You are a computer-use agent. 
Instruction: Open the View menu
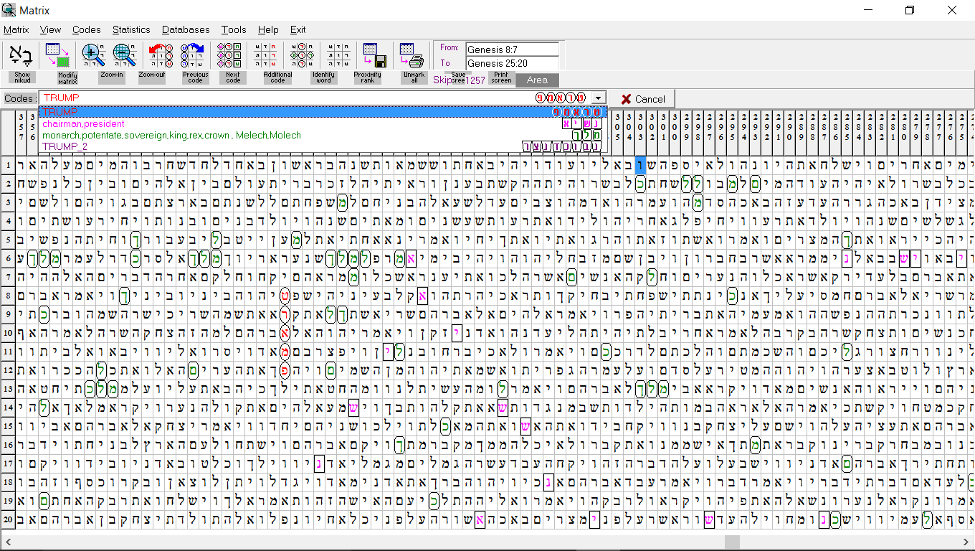click(x=50, y=29)
